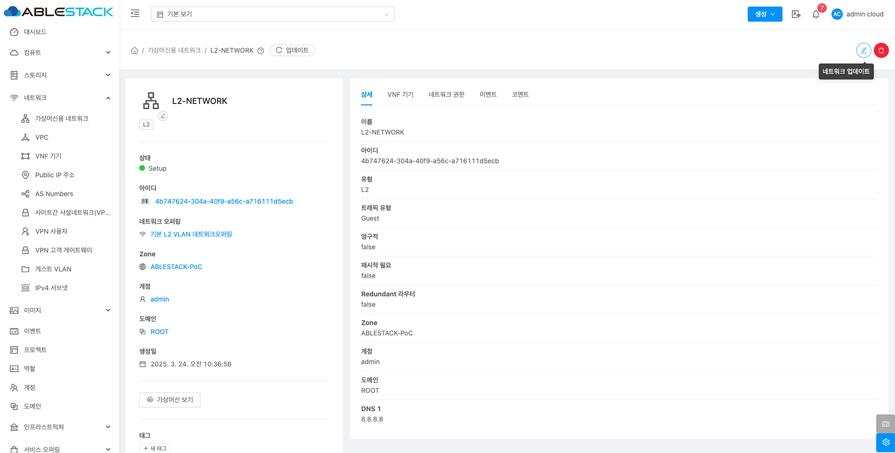Open the 기본 보기 view dropdown

[272, 14]
